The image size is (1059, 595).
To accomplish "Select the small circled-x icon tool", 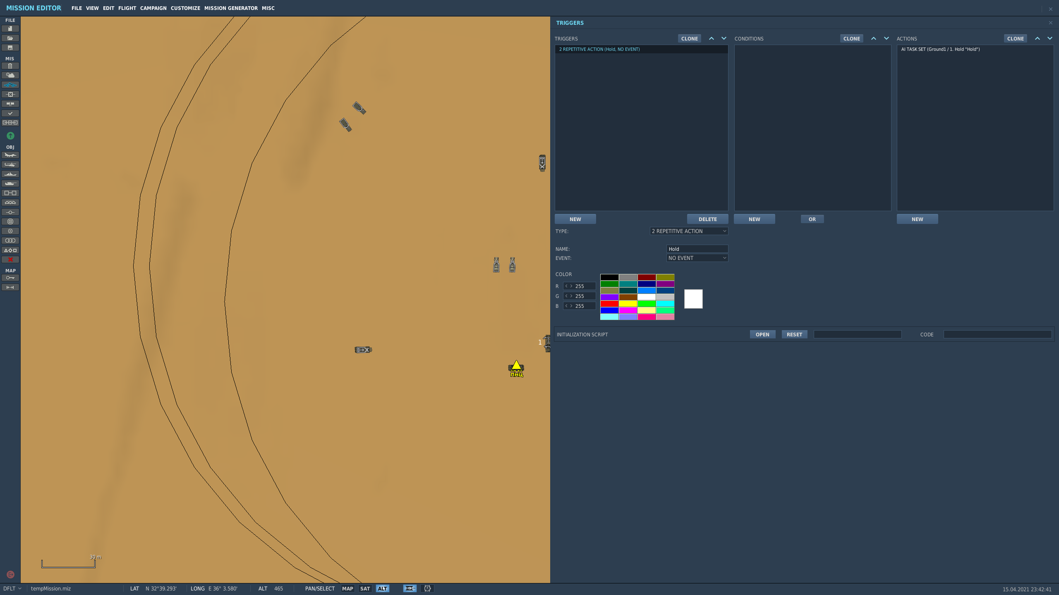I will coord(10,231).
